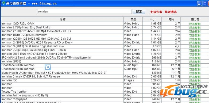
Task: Select row IronMan (2008)
Action: click(x=105, y=61)
